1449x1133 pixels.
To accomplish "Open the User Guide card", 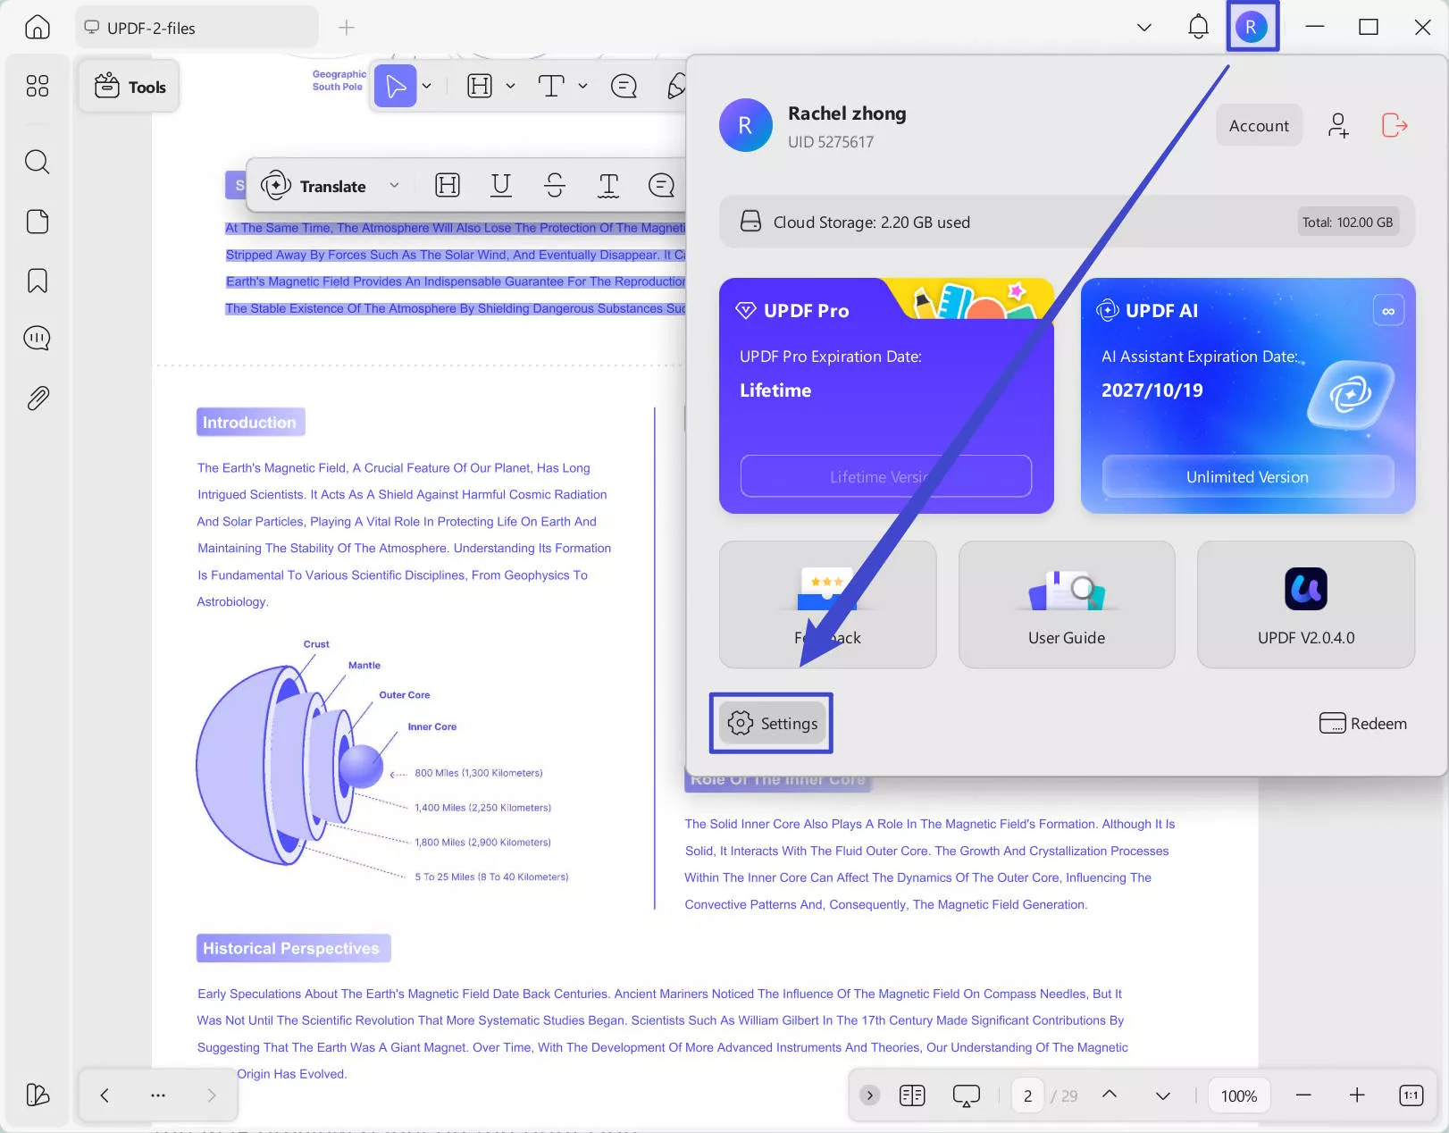I will [x=1067, y=604].
